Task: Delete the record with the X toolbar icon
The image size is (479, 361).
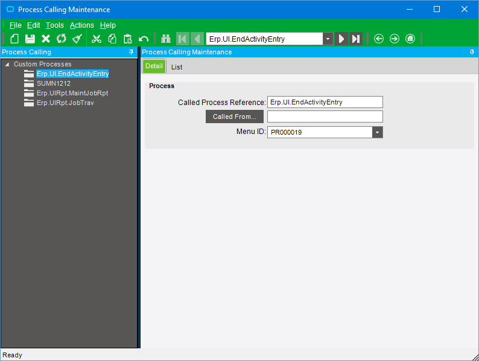Action: (46, 39)
